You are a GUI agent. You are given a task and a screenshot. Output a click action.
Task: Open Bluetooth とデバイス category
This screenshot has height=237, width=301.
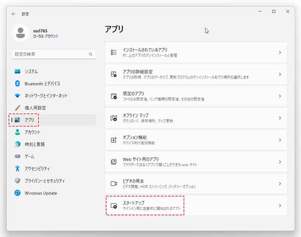pos(54,83)
